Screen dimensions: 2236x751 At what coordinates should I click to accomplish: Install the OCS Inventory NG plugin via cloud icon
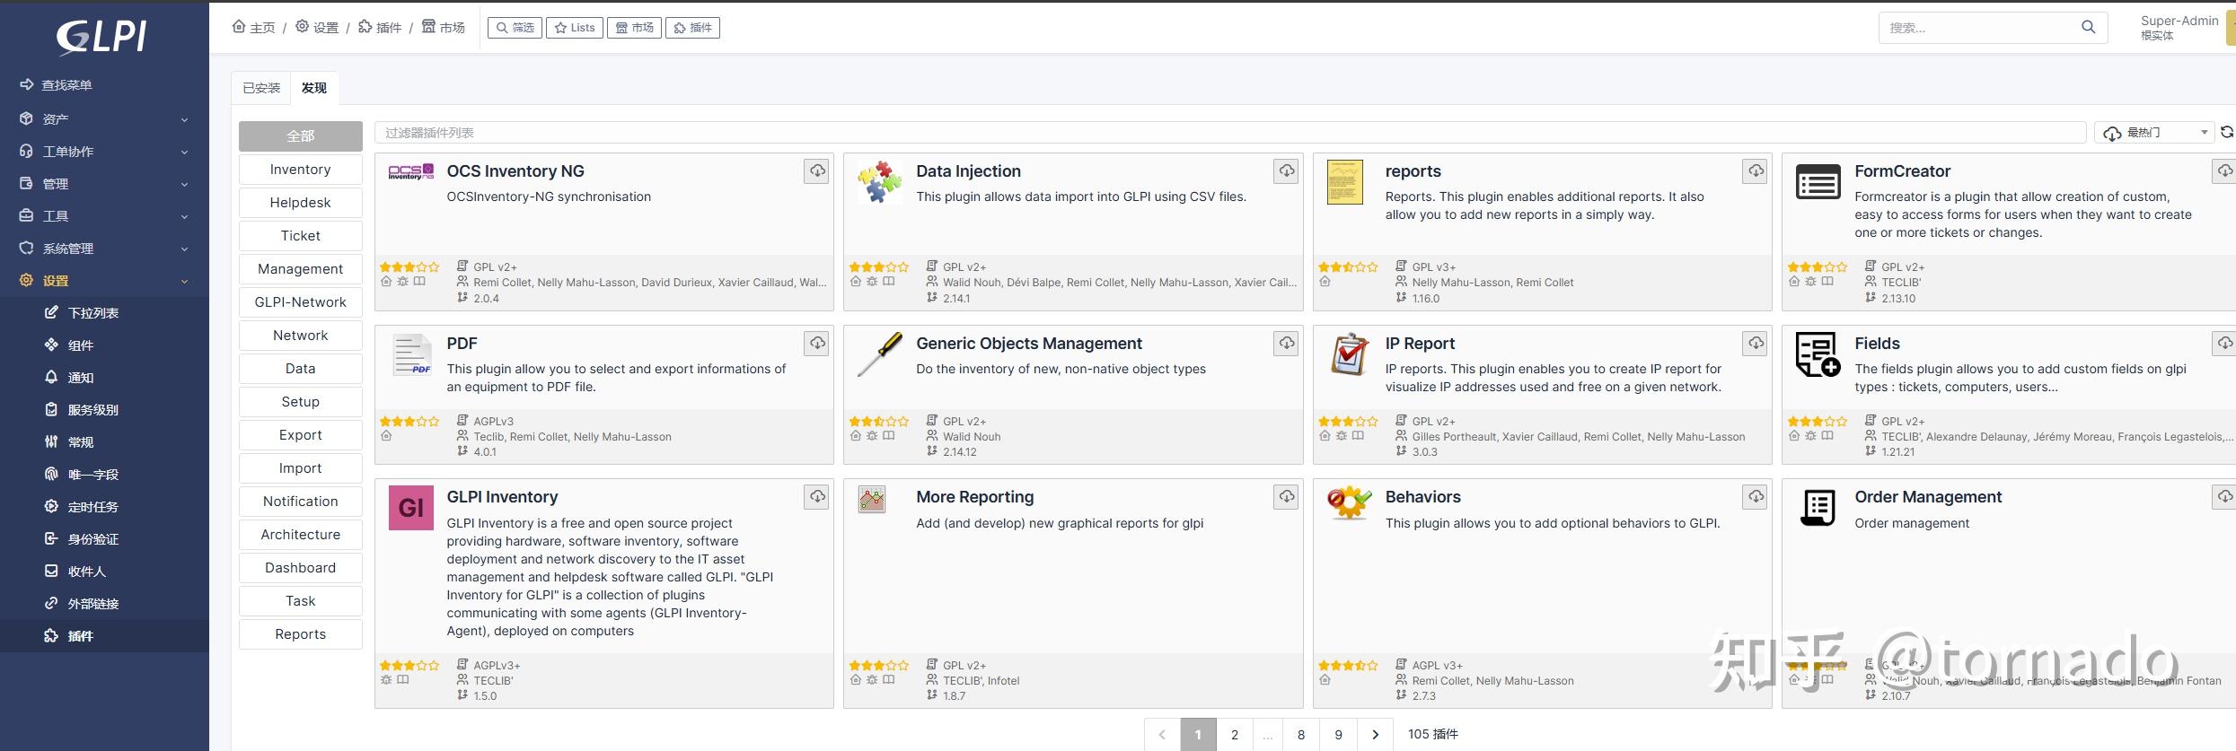pos(817,171)
